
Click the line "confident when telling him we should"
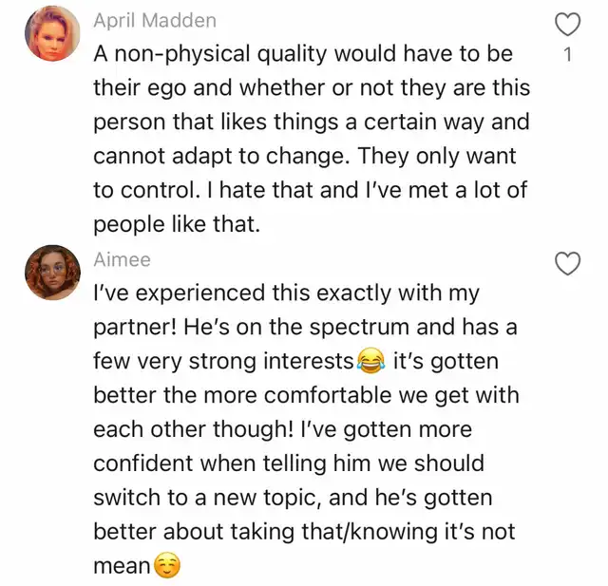pyautogui.click(x=288, y=463)
